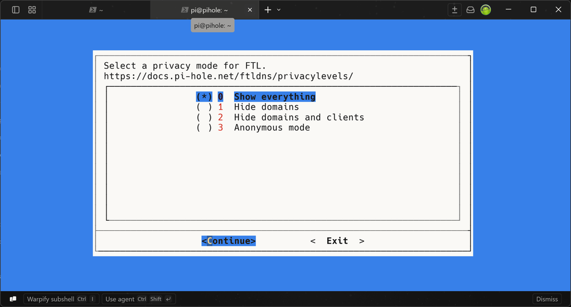Screen dimensions: 571x307
Task: Maximize the Warp window
Action: tap(534, 10)
